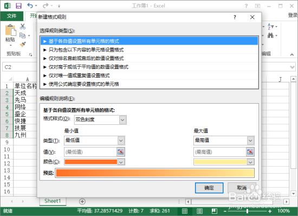298x216 pixels.
Task: Click the Copy icon in clipboard group
Action: pos(23,35)
